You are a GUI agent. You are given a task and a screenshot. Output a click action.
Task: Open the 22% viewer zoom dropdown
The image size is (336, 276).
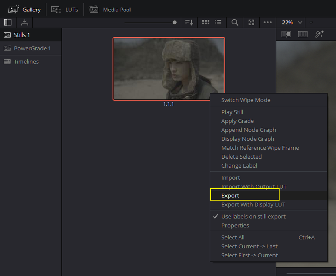coord(292,22)
